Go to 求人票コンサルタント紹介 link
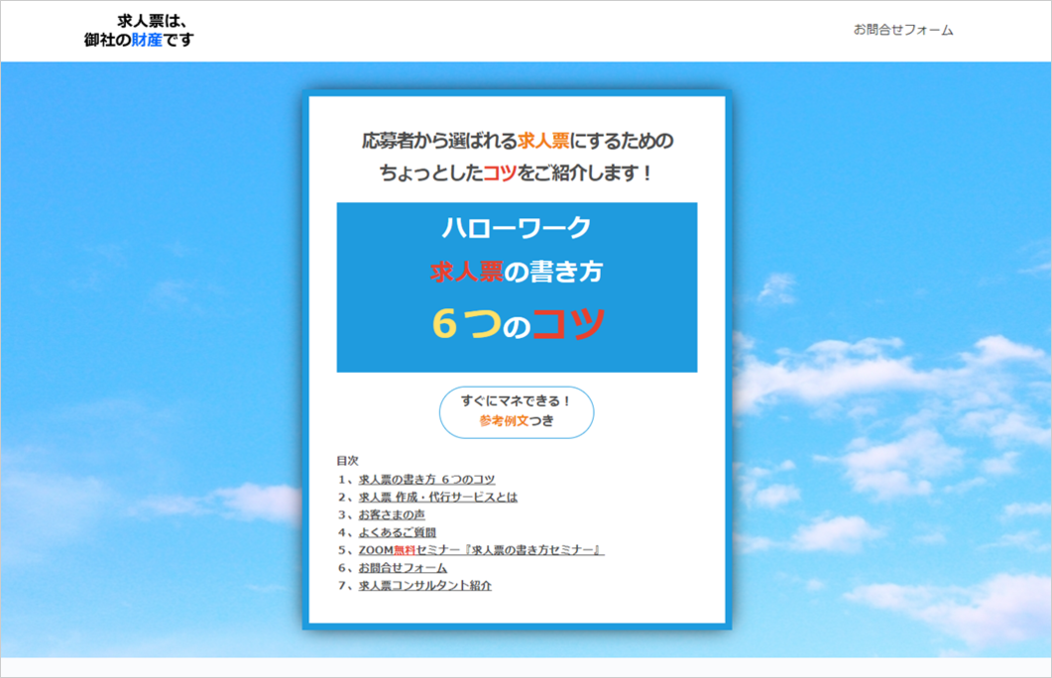 424,586
